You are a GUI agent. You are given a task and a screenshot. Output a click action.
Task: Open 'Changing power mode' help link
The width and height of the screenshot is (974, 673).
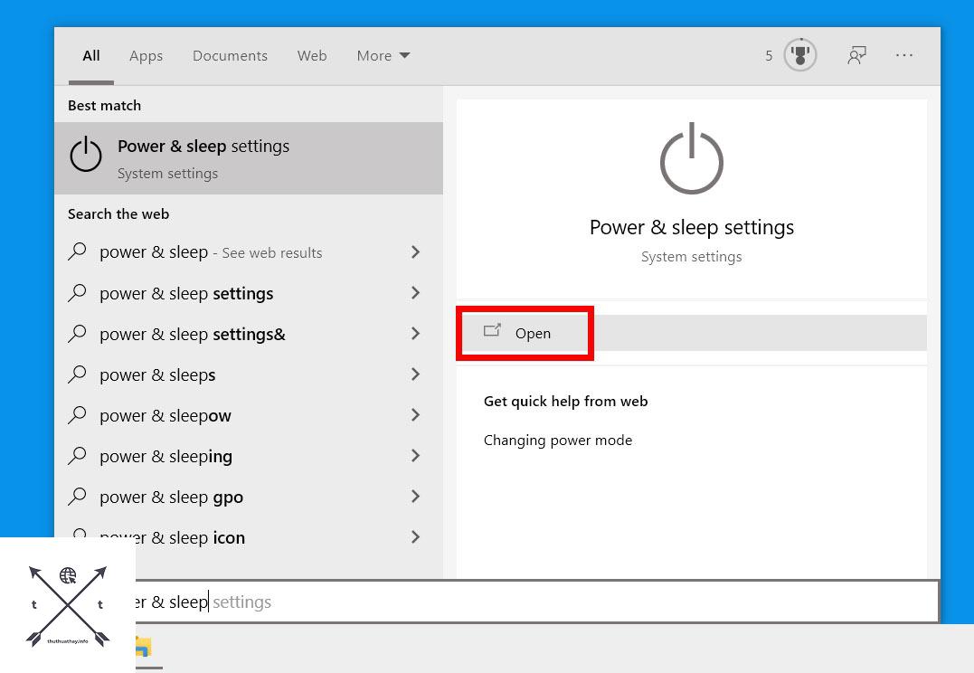pos(557,441)
